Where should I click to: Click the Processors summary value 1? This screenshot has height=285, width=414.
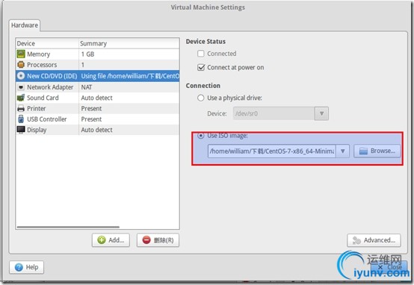click(83, 65)
